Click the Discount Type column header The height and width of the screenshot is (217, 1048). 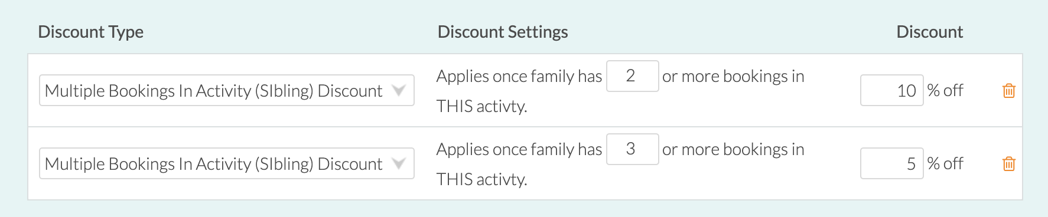[90, 32]
